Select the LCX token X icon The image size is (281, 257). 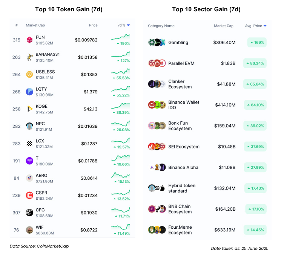click(29, 144)
